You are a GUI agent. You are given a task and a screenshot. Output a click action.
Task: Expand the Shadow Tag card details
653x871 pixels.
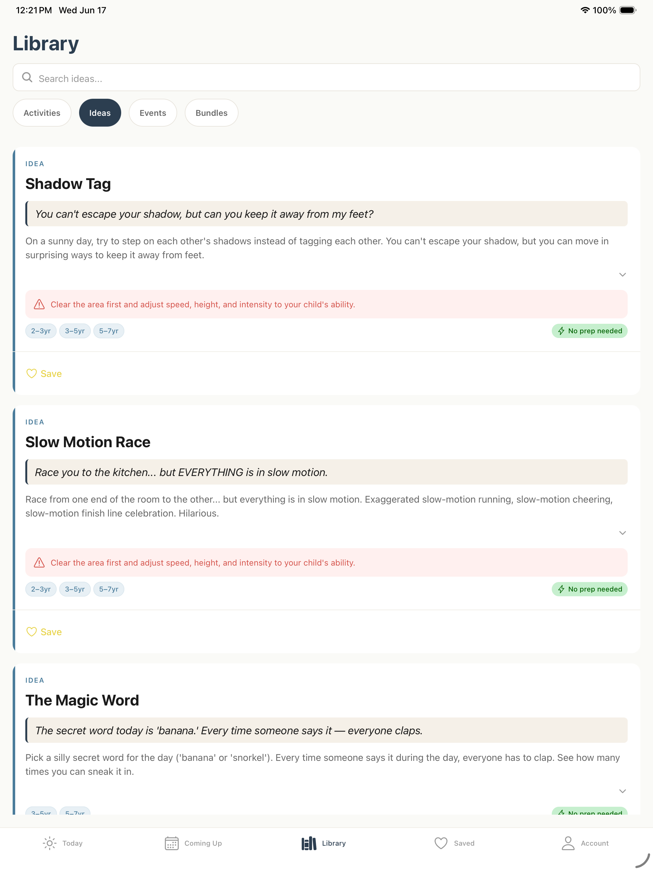point(622,275)
